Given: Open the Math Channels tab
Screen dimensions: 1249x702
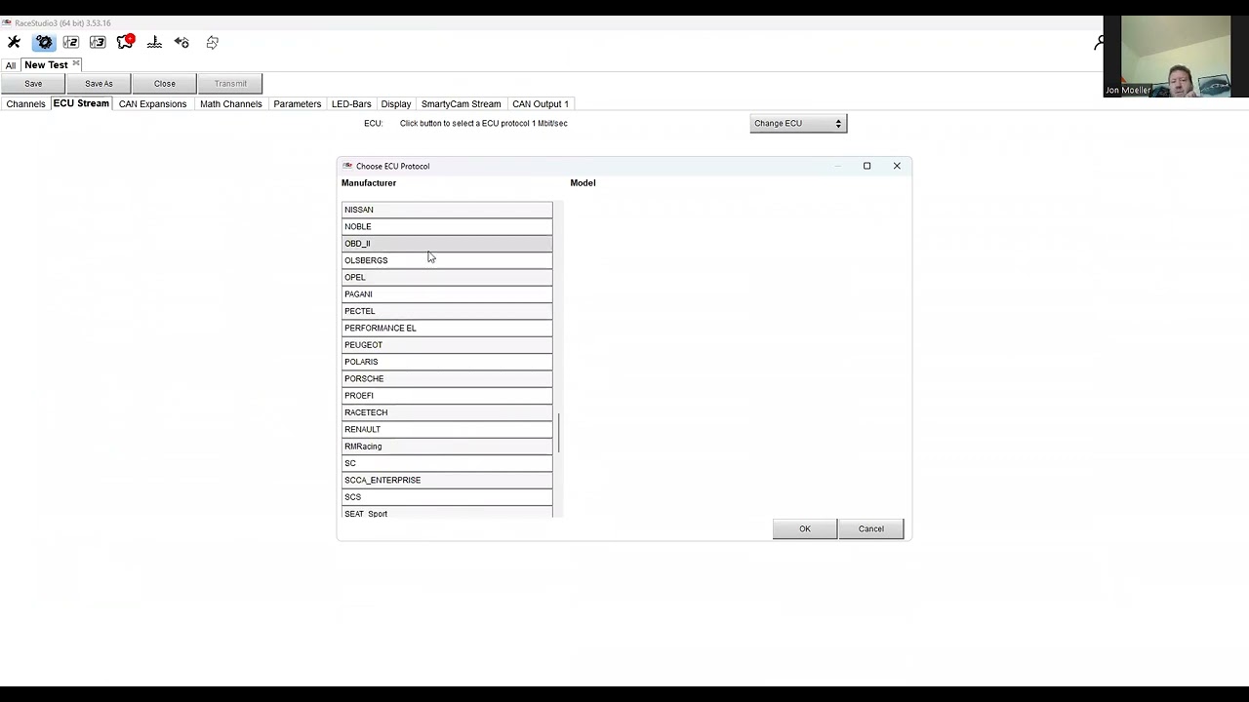Looking at the screenshot, I should pos(230,103).
